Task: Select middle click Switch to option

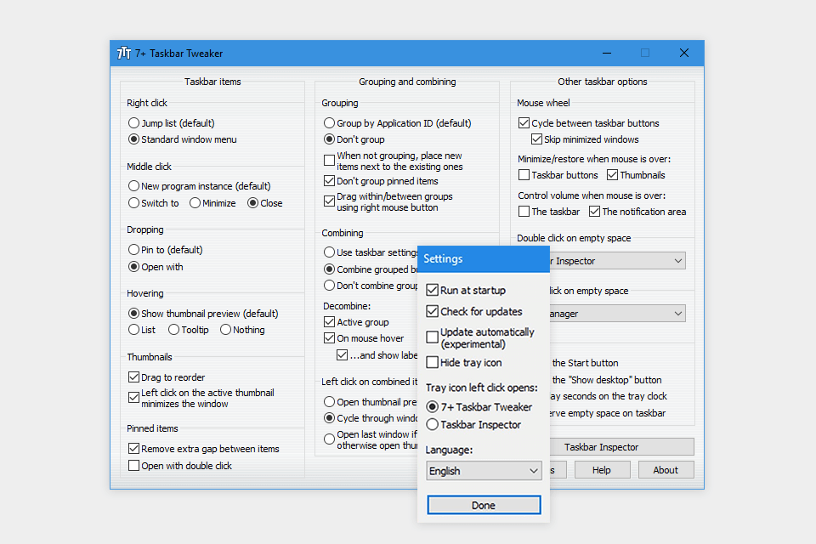Action: point(133,203)
